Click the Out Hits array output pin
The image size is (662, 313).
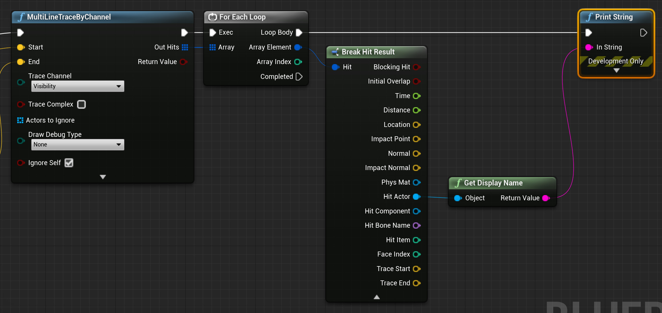(185, 47)
